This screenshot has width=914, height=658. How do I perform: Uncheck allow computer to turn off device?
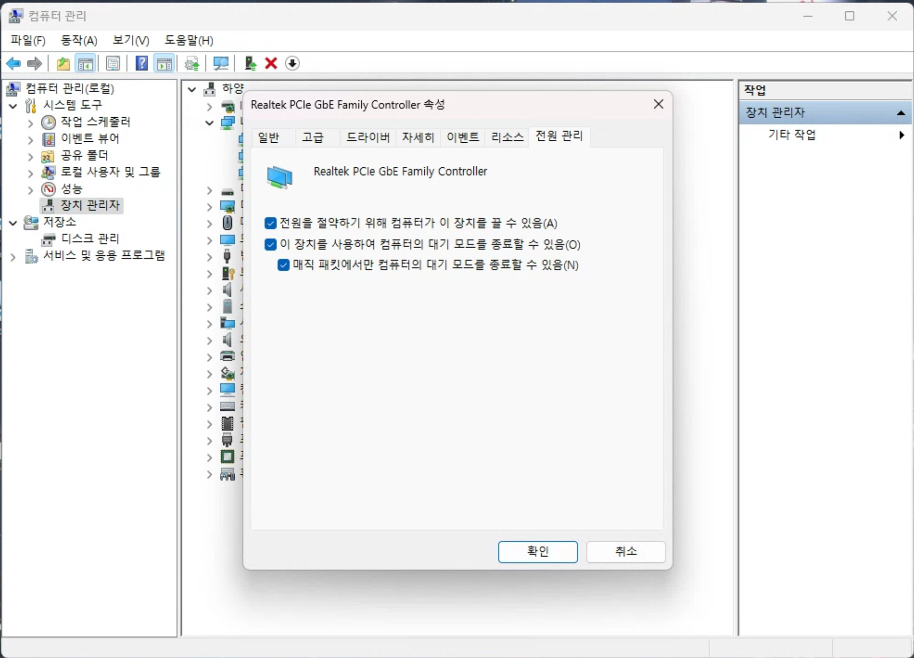270,223
